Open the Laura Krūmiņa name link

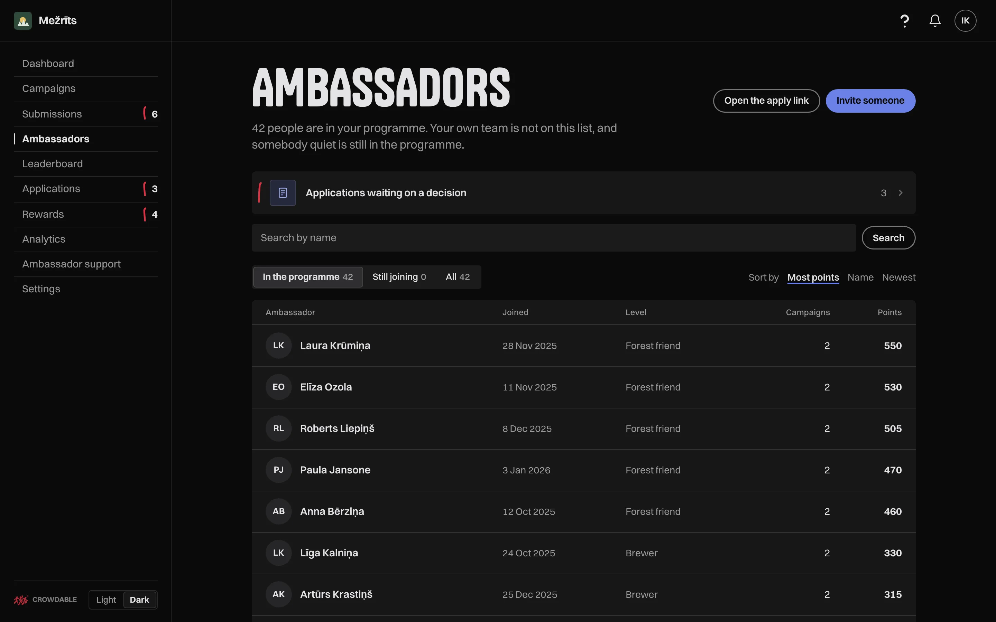(x=335, y=346)
